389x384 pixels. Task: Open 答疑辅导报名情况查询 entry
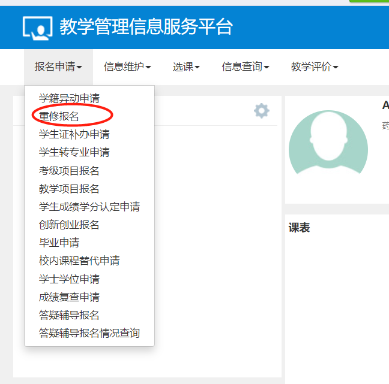(89, 333)
